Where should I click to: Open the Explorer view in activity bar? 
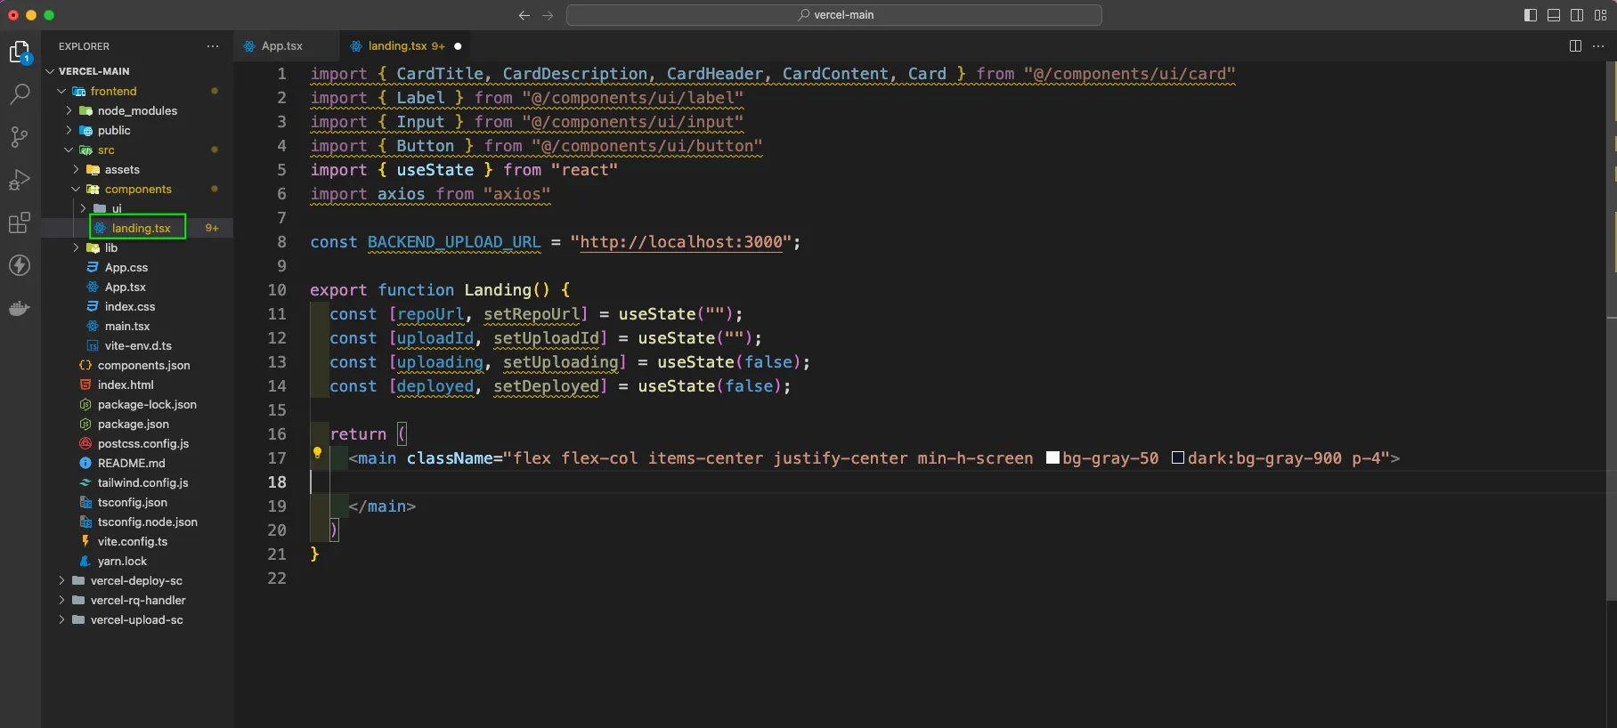[x=20, y=53]
